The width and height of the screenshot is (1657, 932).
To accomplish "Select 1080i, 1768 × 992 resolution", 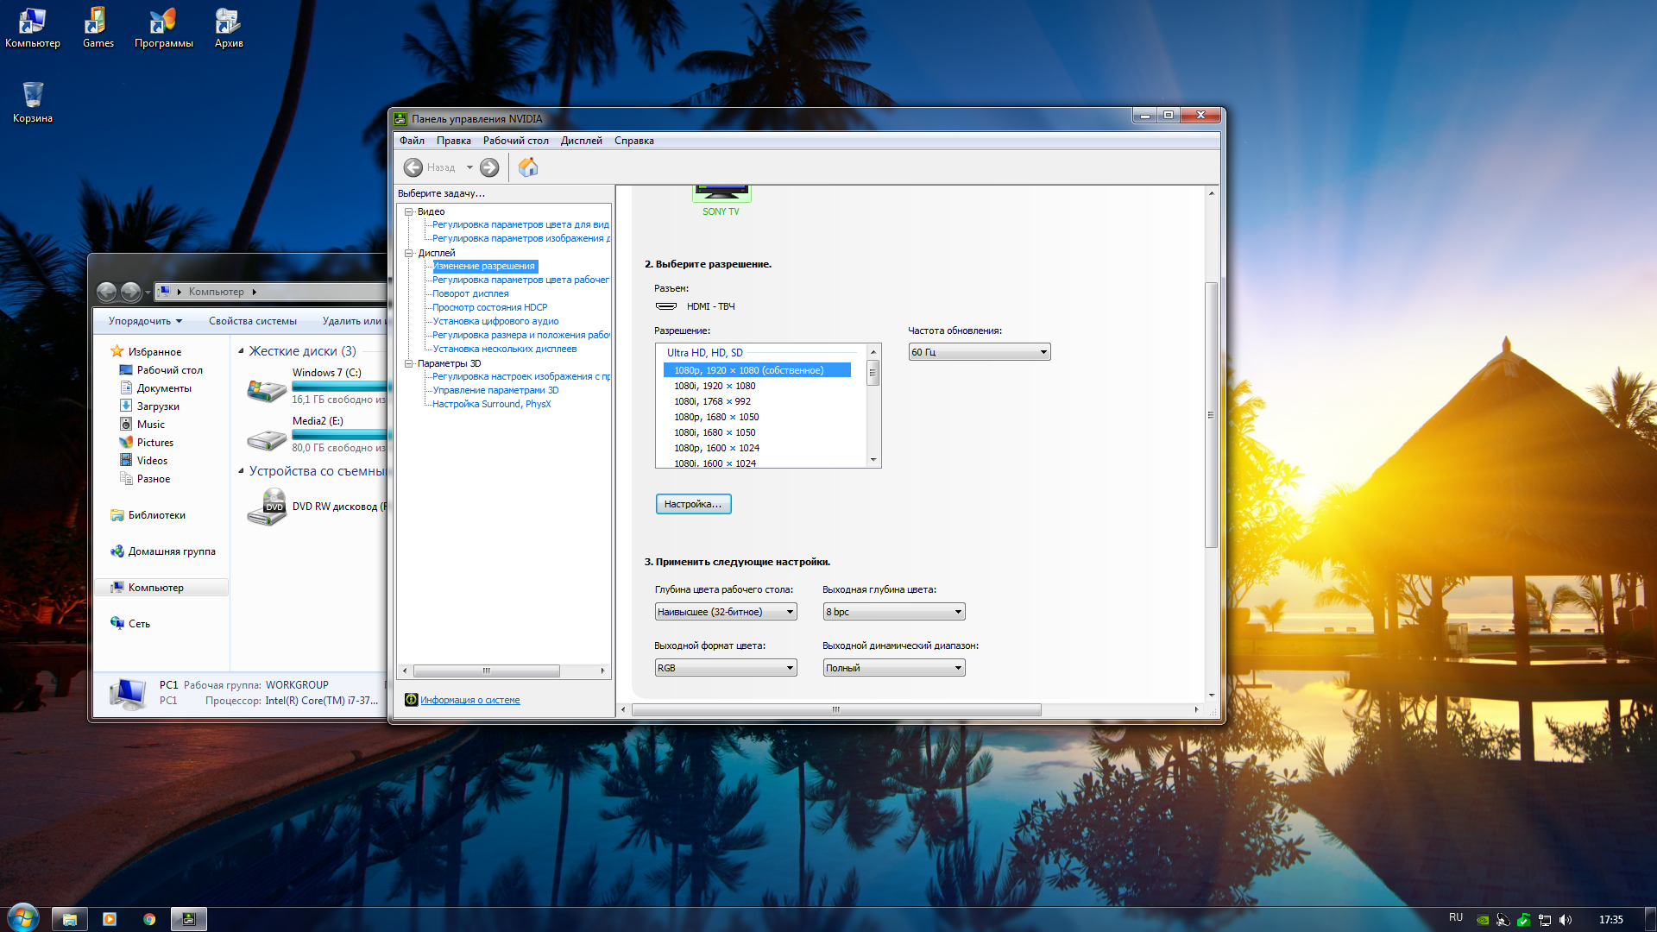I will click(x=712, y=401).
